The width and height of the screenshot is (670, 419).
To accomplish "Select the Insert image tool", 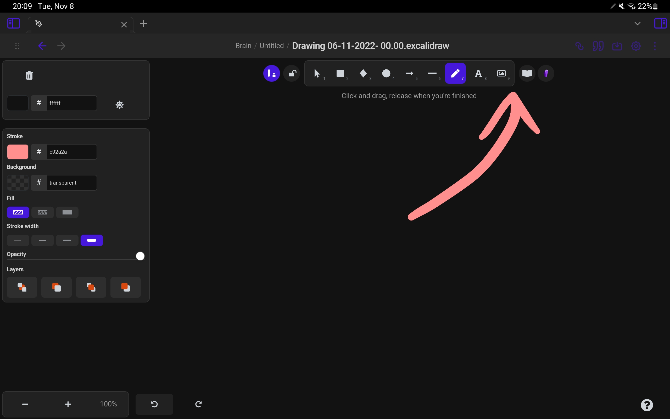I will click(501, 73).
